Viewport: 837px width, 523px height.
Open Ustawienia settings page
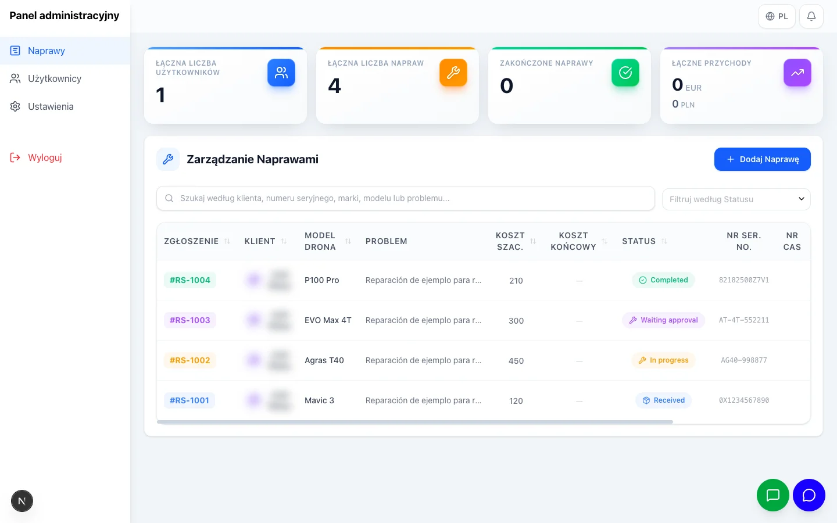point(65,106)
